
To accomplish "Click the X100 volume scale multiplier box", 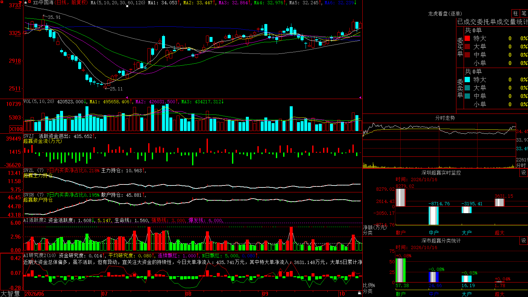I will pyautogui.click(x=16, y=129).
